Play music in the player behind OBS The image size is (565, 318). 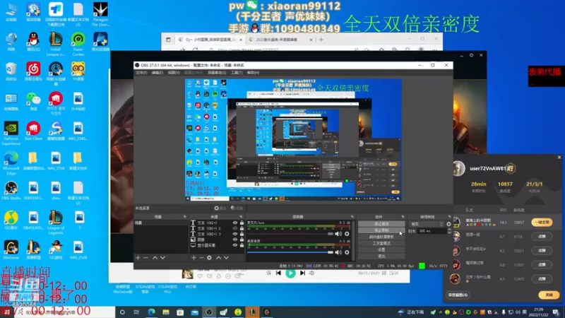click(290, 273)
